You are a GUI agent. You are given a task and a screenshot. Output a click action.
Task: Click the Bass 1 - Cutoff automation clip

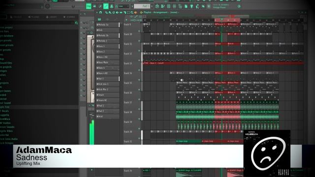point(223,63)
